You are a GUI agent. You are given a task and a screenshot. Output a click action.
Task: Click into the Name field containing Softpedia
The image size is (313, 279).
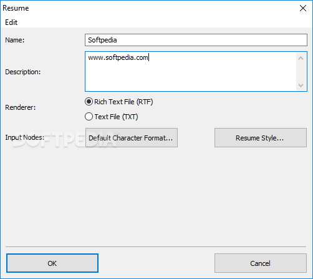196,40
